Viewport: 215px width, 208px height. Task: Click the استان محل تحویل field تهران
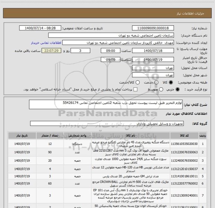pos(153,68)
